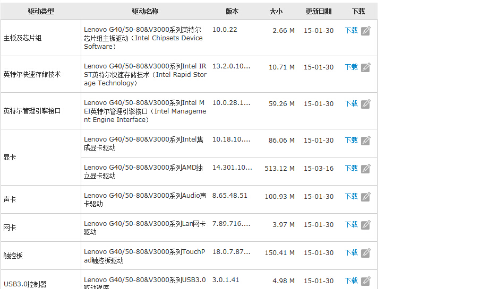496x289 pixels.
Task: Click the 版本 column header
Action: click(232, 11)
